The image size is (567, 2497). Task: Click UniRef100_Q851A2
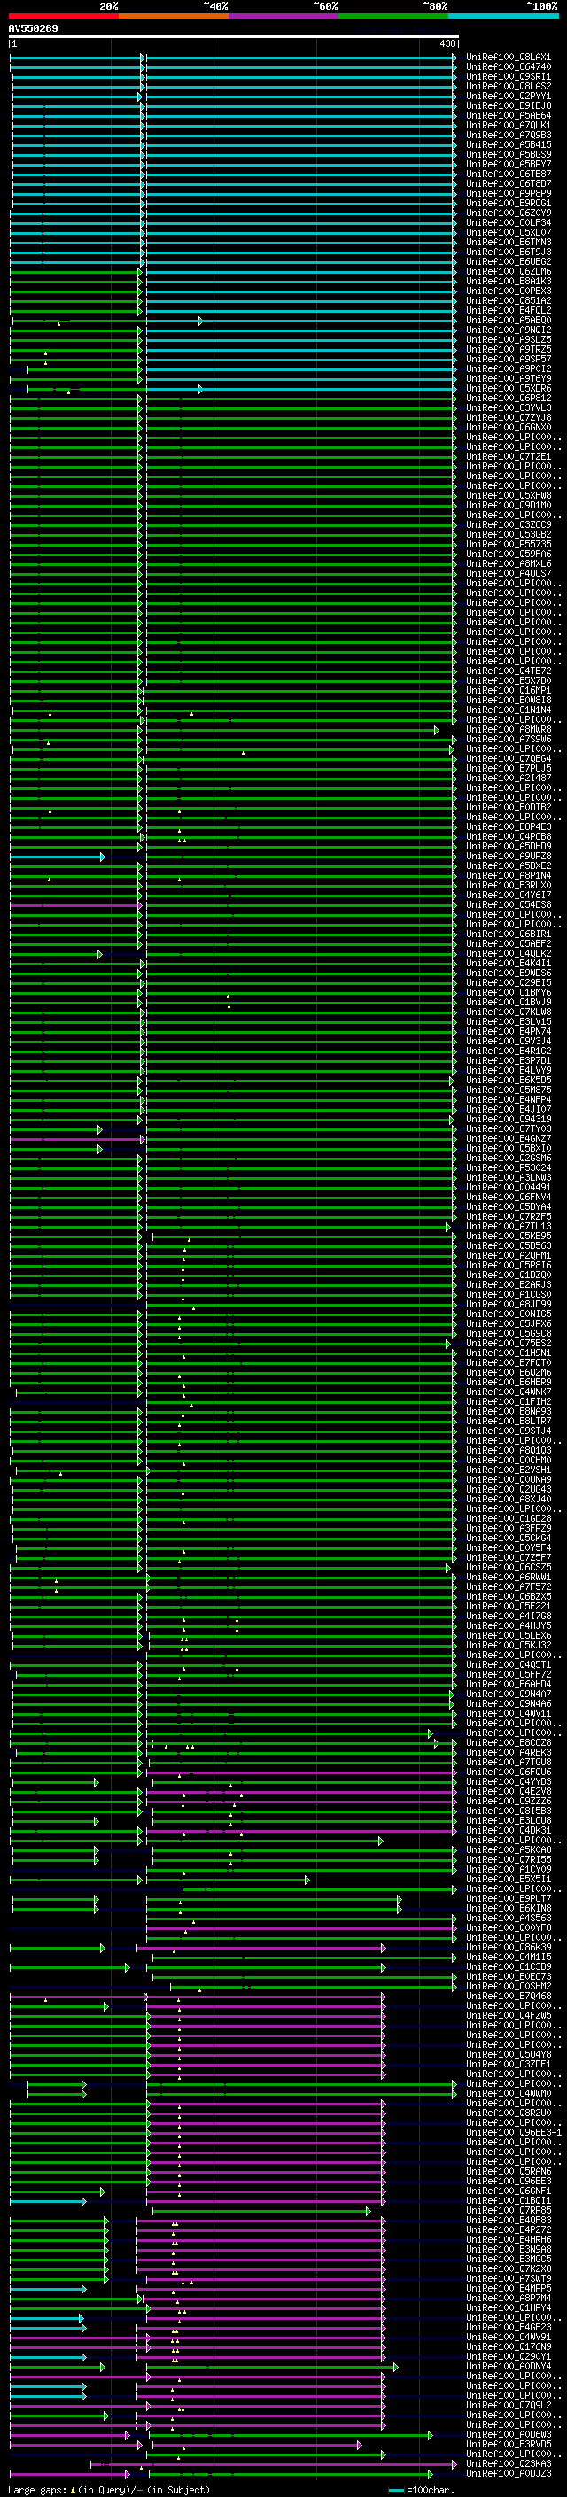pos(508,300)
